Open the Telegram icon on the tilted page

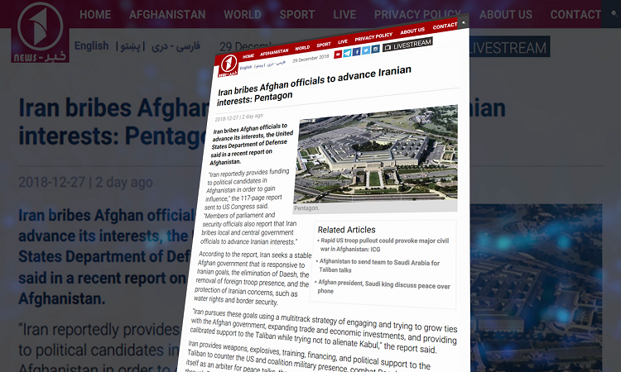tap(347, 53)
